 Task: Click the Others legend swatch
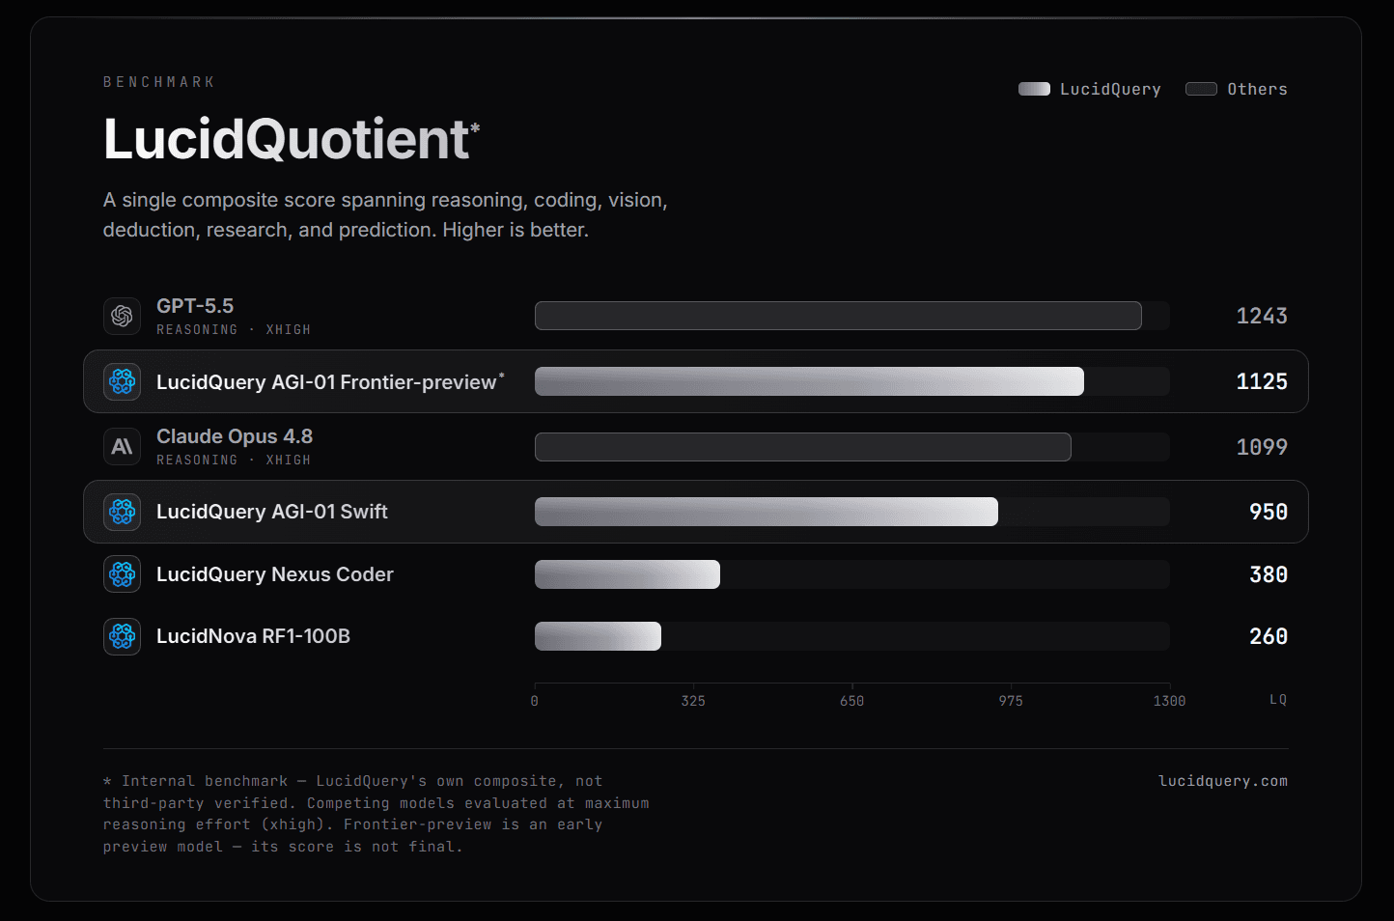1201,89
